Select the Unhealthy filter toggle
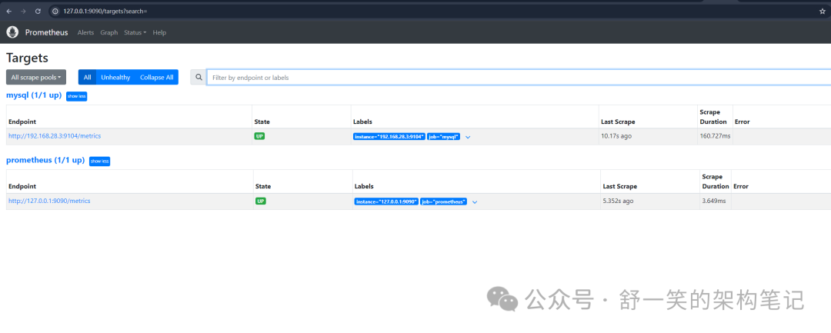 (115, 78)
